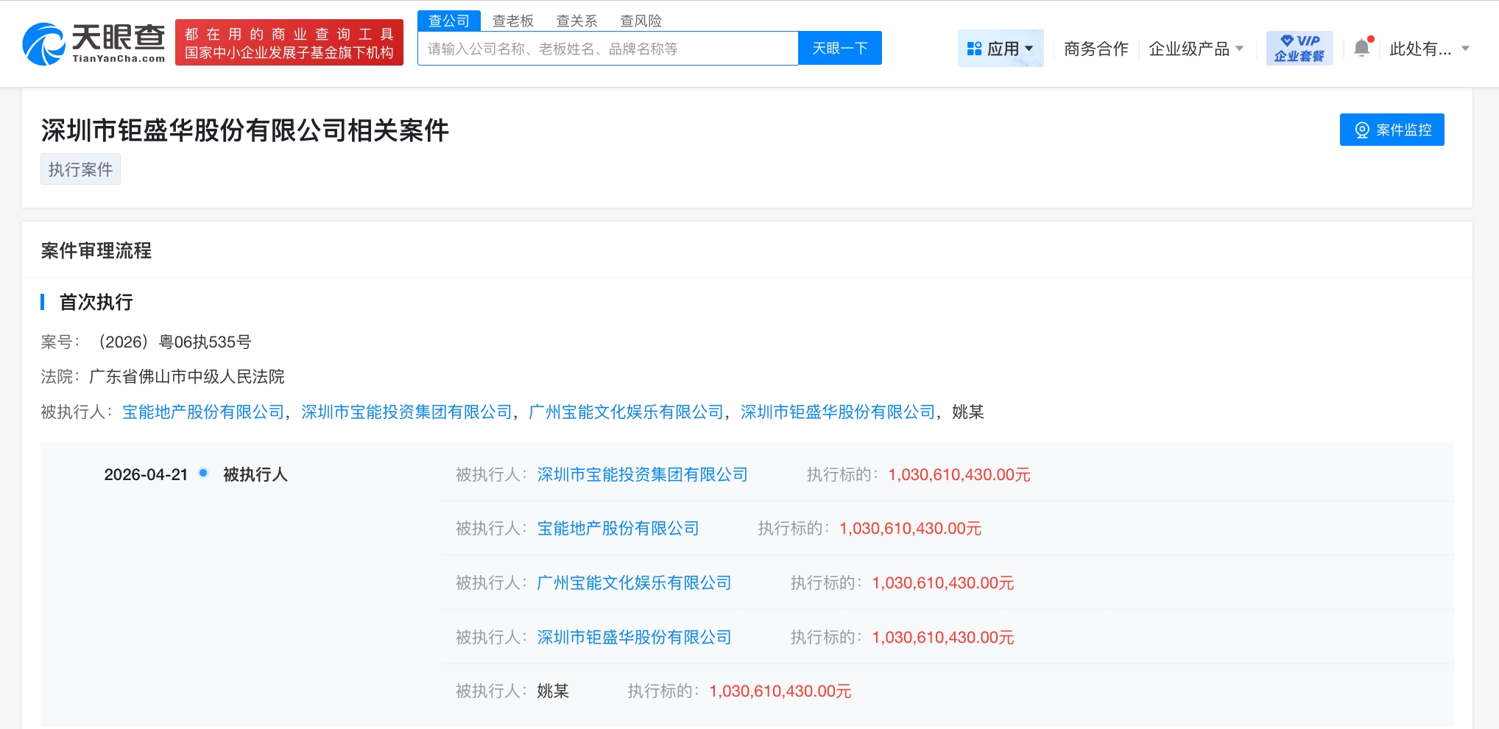The image size is (1499, 729).
Task: Open 深圳市宝能投资集团有限公司 company link
Action: [406, 412]
